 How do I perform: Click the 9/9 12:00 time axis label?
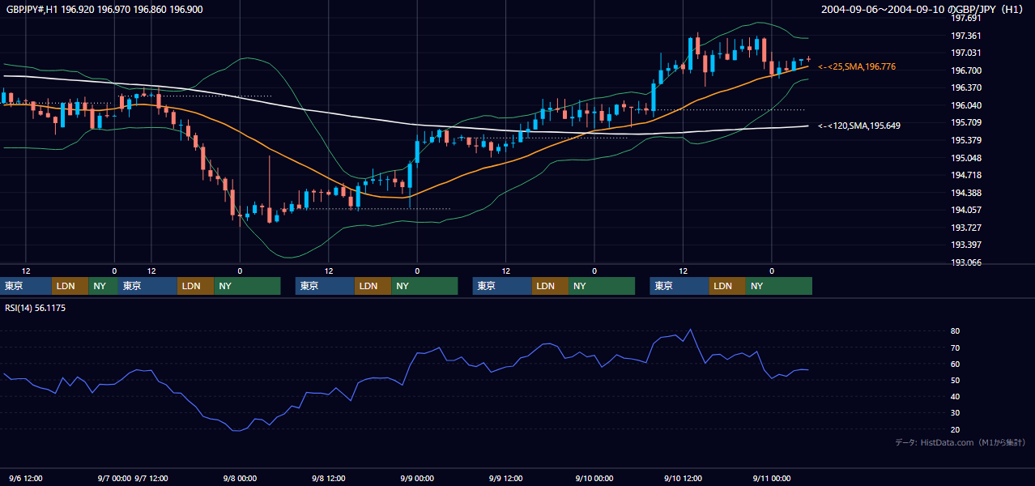pyautogui.click(x=506, y=479)
